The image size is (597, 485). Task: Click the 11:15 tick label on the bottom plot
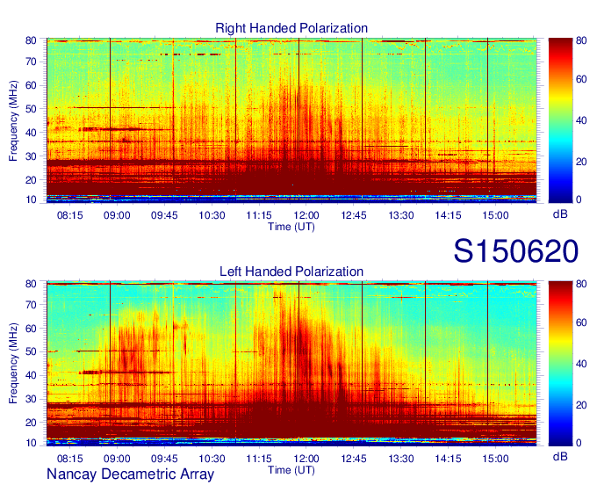[259, 459]
